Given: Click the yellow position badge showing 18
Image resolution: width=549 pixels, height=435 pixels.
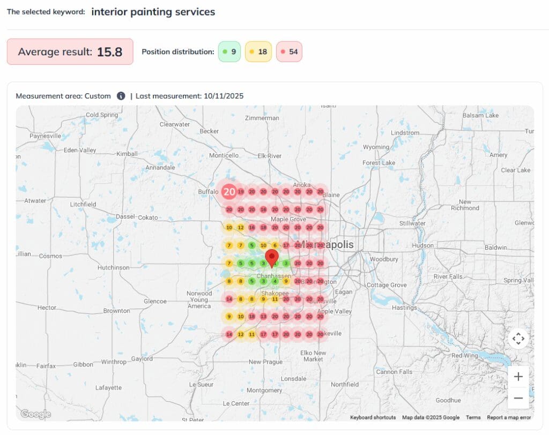Looking at the screenshot, I should coord(258,52).
